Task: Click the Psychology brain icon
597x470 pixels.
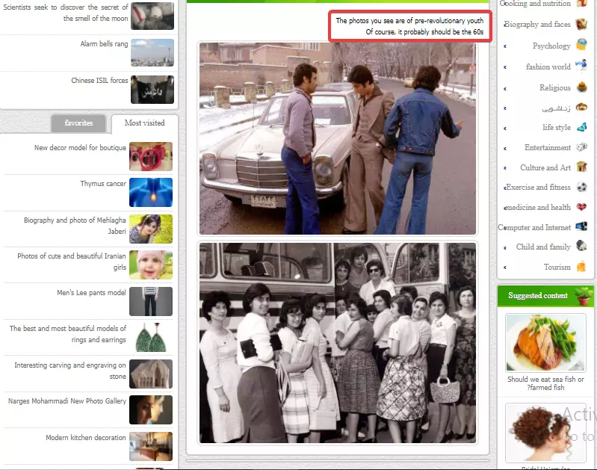Action: point(581,45)
